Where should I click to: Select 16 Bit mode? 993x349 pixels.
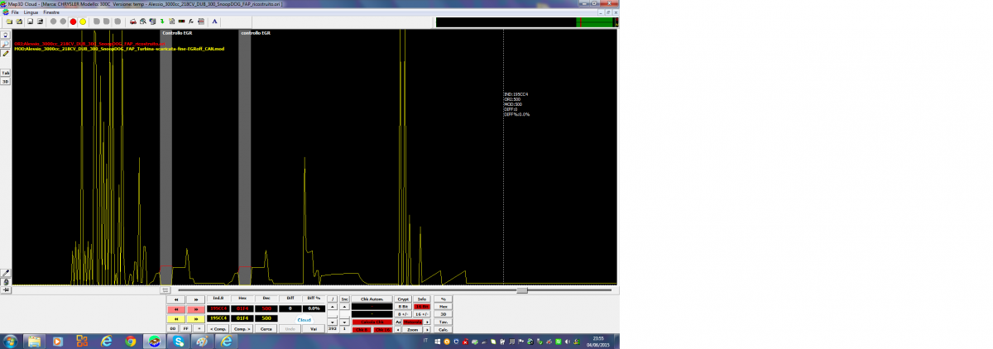click(422, 307)
